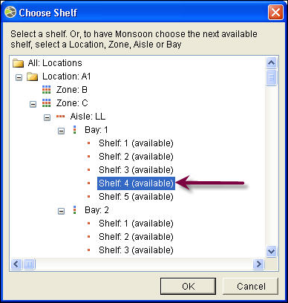Screen dimensions: 288x303
Task: Click the vertical scrollbar thumb
Action: tap(272, 78)
